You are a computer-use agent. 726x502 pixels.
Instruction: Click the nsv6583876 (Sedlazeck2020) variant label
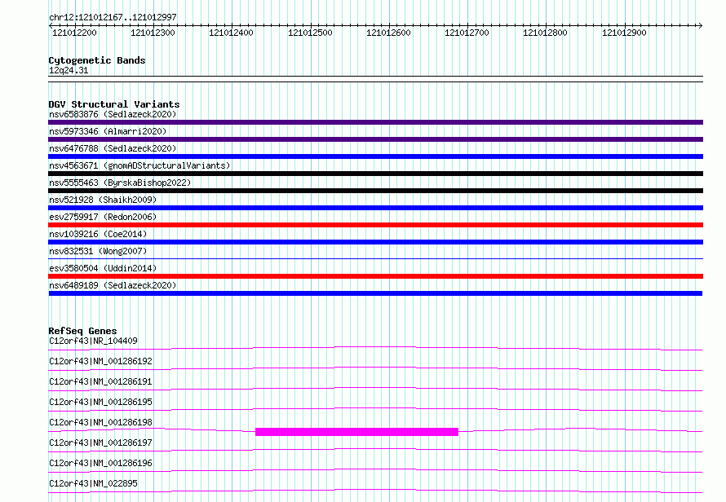(113, 114)
